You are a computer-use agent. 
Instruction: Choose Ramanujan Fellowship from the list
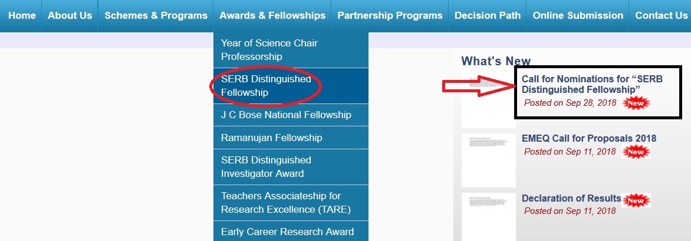point(271,138)
